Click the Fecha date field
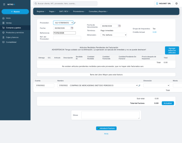The width and height of the screenshot is (182, 143). [62, 28]
